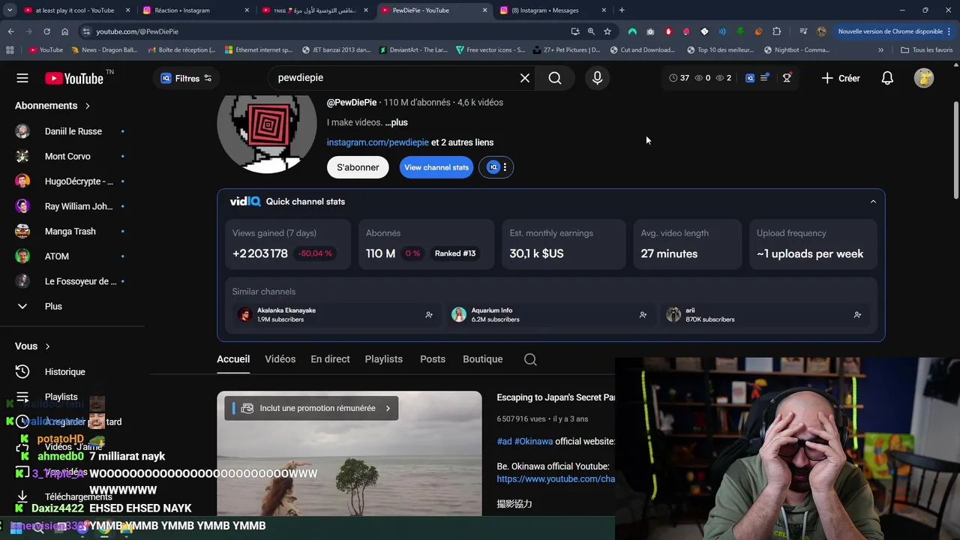
Task: Open Tous les favoris folder
Action: click(927, 50)
